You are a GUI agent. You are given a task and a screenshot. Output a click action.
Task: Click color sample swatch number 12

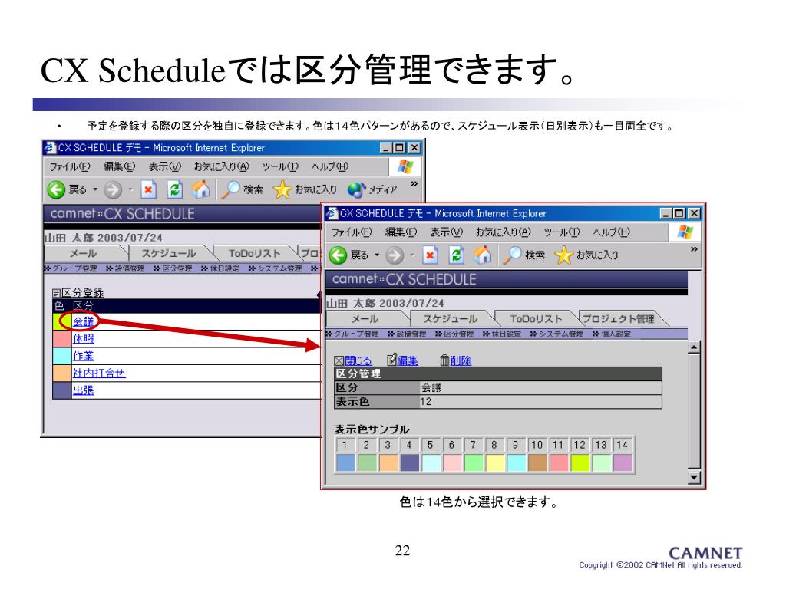click(x=580, y=462)
